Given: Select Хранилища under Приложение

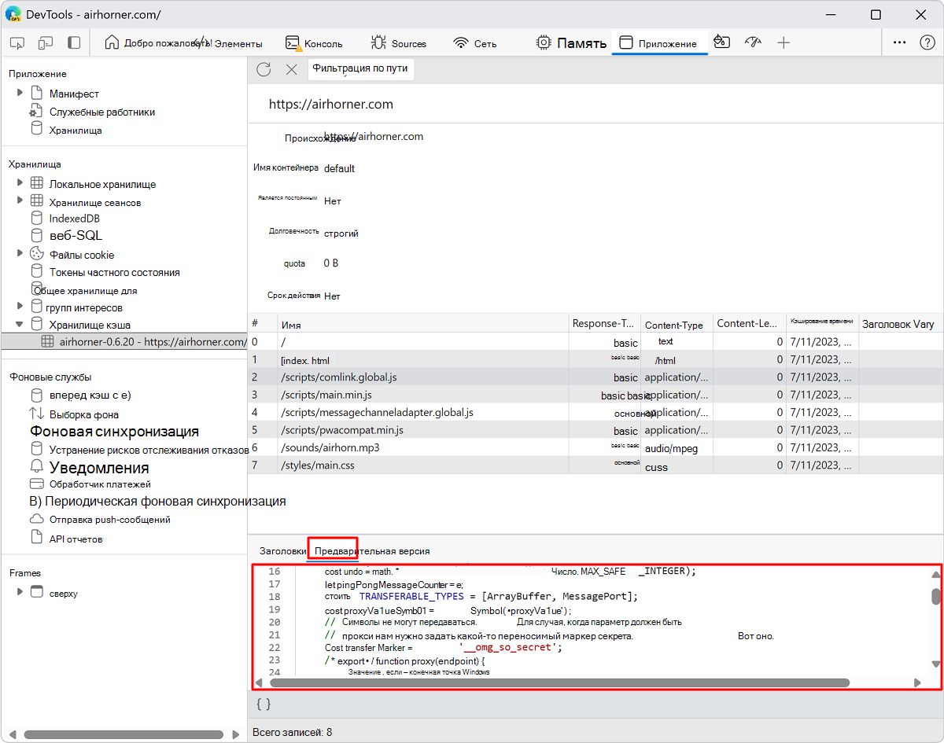Looking at the screenshot, I should (x=75, y=130).
